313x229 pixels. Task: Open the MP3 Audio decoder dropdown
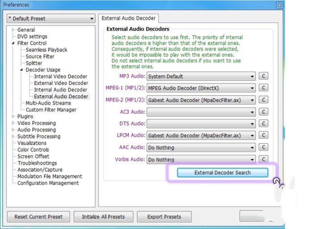pos(201,76)
